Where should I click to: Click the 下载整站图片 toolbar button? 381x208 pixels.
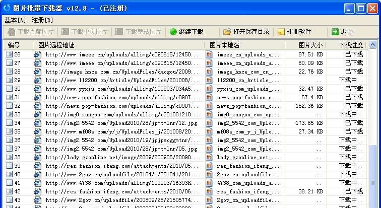[138, 32]
